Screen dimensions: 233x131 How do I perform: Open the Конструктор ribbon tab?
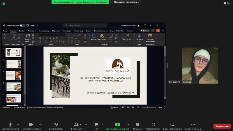pyautogui.click(x=44, y=31)
